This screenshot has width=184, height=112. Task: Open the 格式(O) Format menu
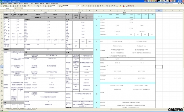click(26, 3)
